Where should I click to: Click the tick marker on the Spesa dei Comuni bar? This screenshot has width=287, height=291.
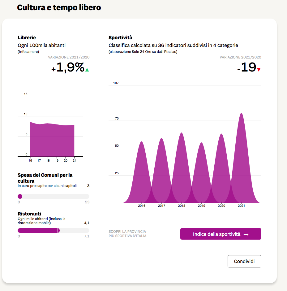[x=26, y=196]
